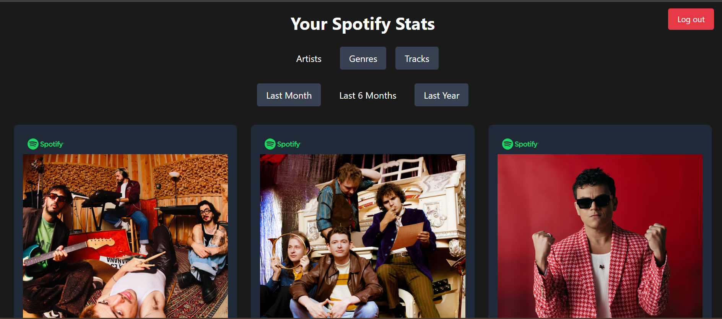
Task: Click the Spotify logo icon in the third card
Action: click(507, 144)
